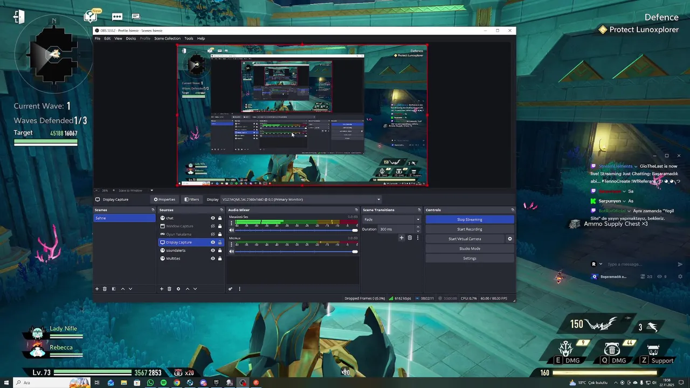The height and width of the screenshot is (388, 690).
Task: Move source down in Sources toolbar
Action: pos(195,289)
